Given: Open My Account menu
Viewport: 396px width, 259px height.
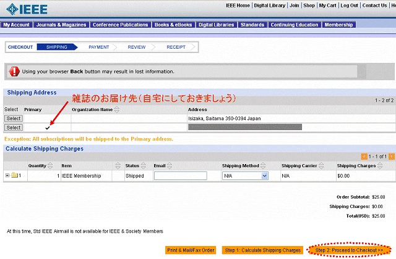Looking at the screenshot, I should coord(17,25).
